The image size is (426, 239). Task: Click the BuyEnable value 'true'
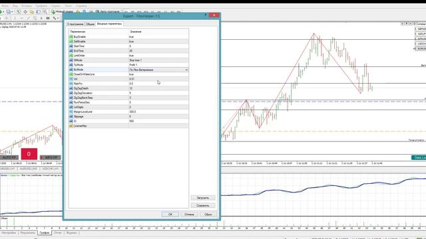(x=132, y=37)
